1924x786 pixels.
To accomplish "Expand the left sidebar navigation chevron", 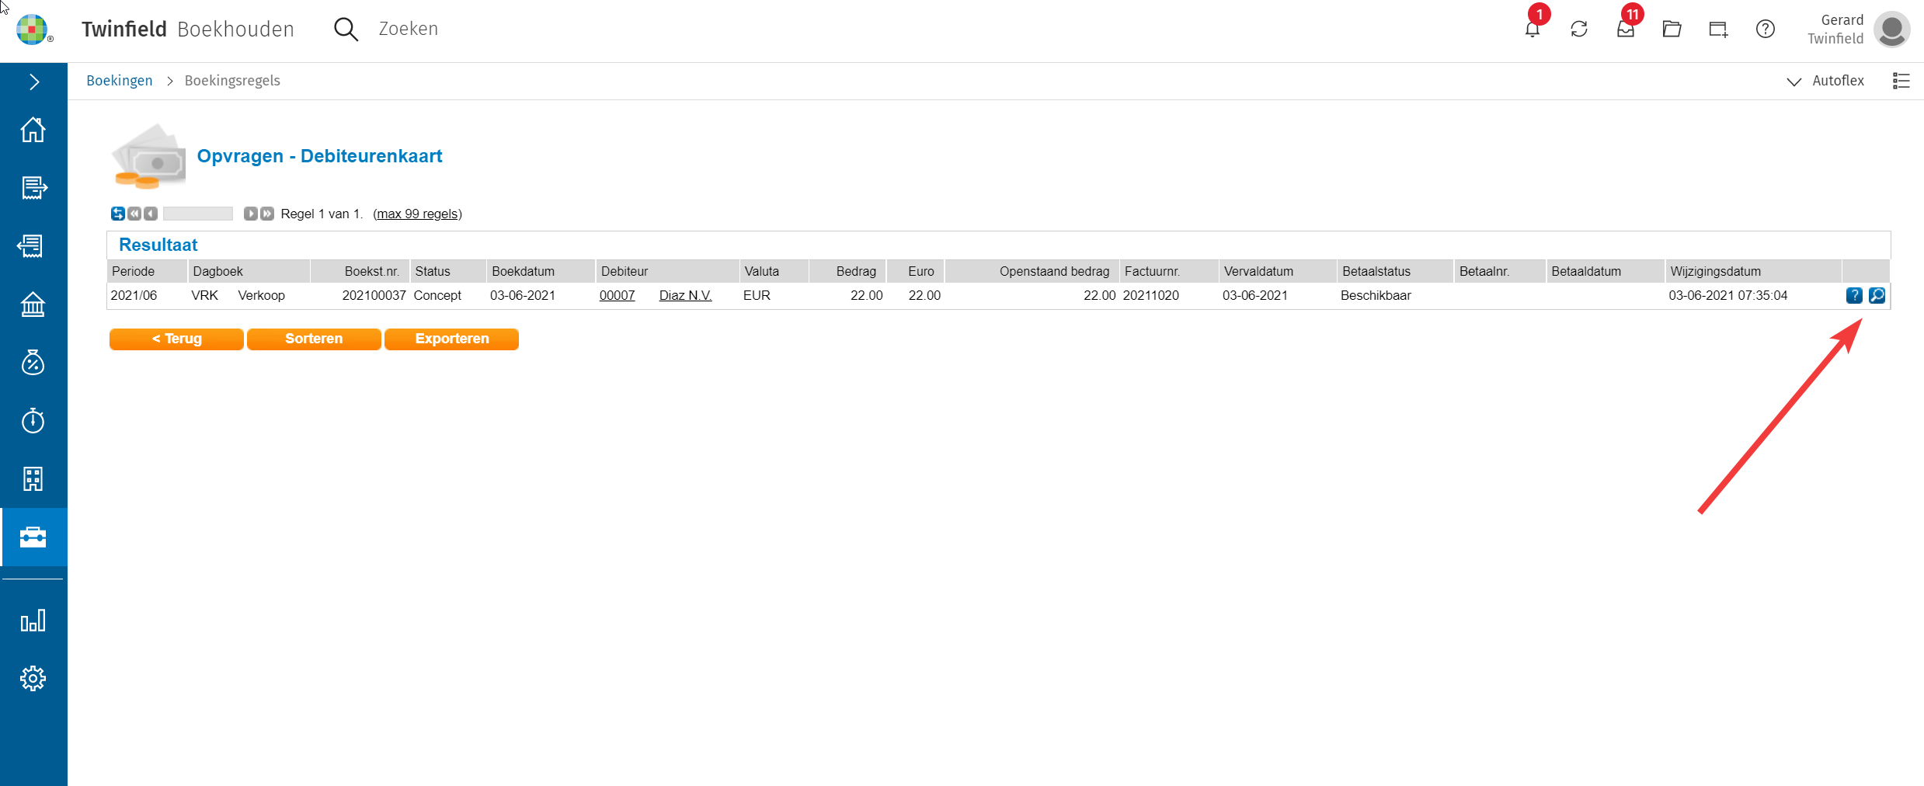I will (33, 82).
